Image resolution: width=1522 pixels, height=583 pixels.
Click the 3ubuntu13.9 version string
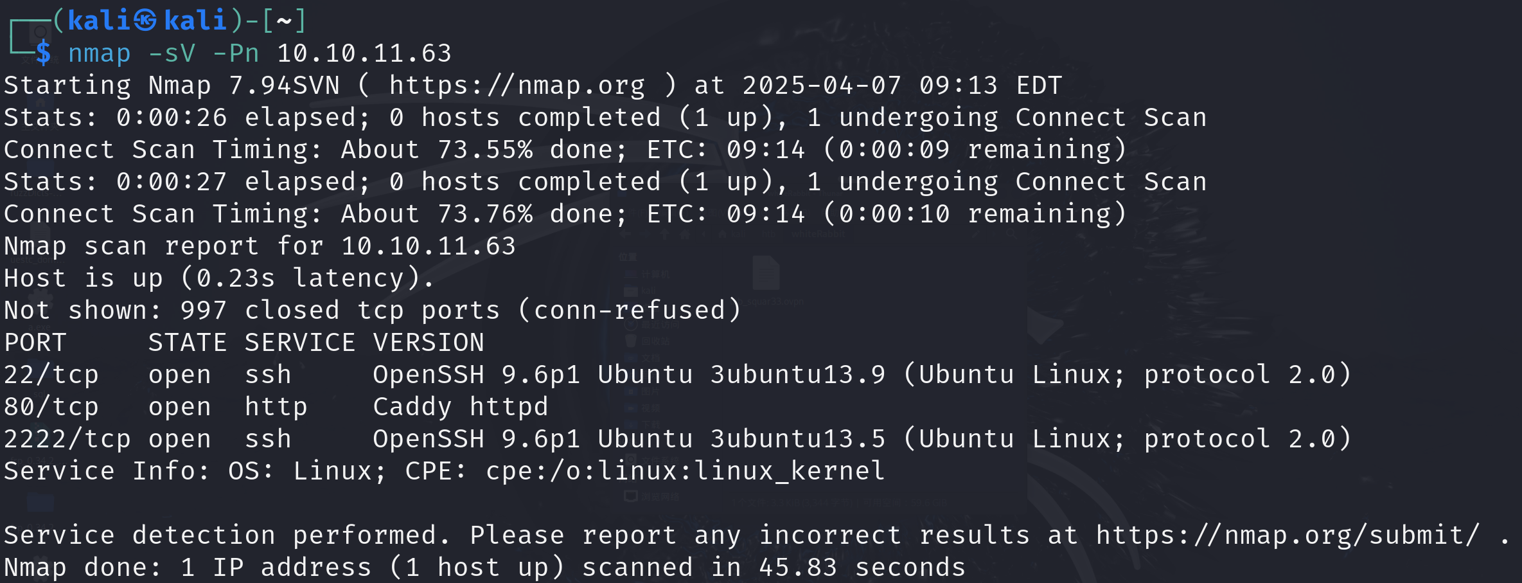coord(798,375)
